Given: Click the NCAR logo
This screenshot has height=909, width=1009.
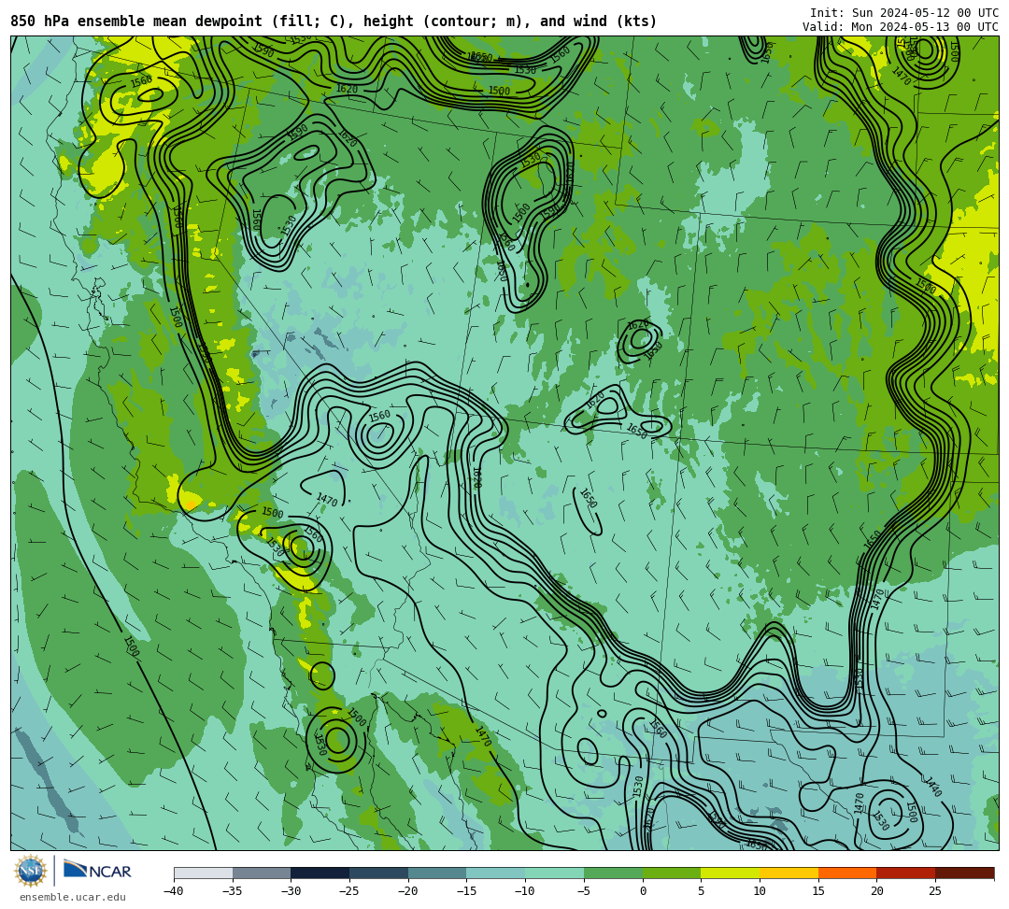Looking at the screenshot, I should (x=97, y=871).
